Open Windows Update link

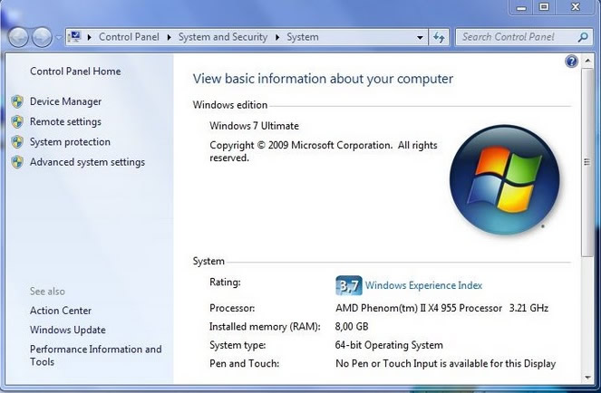pos(67,331)
